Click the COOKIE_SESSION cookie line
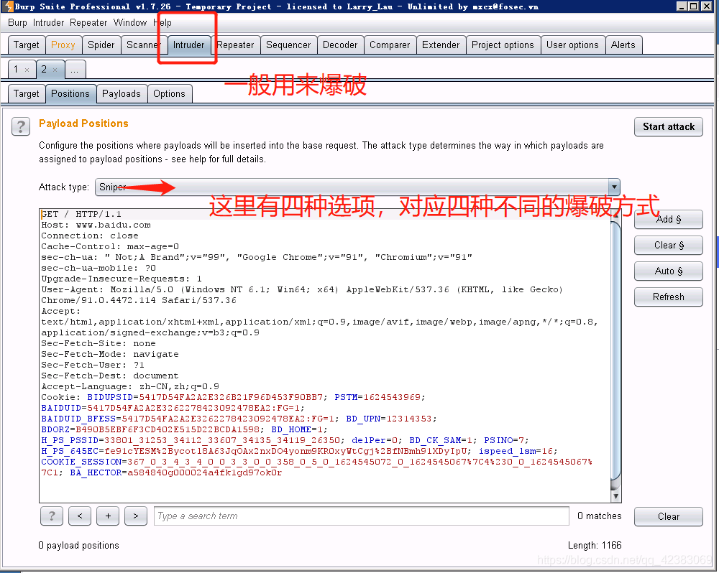Image resolution: width=719 pixels, height=573 pixels. (317, 462)
